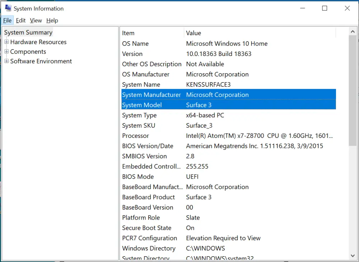The width and height of the screenshot is (359, 262).
Task: Open the View menu
Action: [x=36, y=20]
